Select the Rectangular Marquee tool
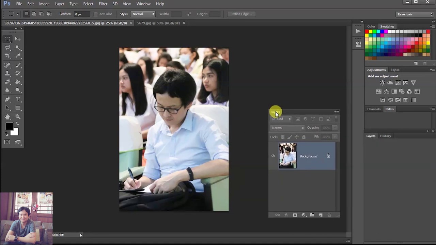Viewport: 436px width, 245px height. (x=7, y=39)
